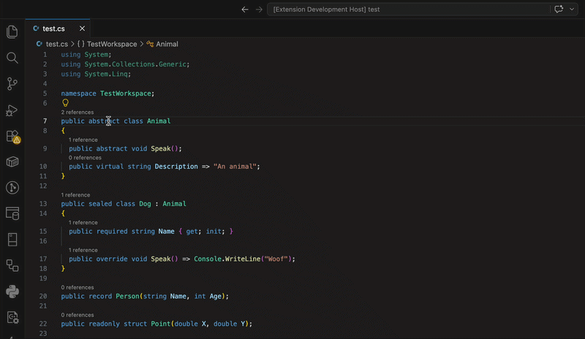Click 'Description' on line 10
This screenshot has height=339, width=585.
click(x=176, y=167)
